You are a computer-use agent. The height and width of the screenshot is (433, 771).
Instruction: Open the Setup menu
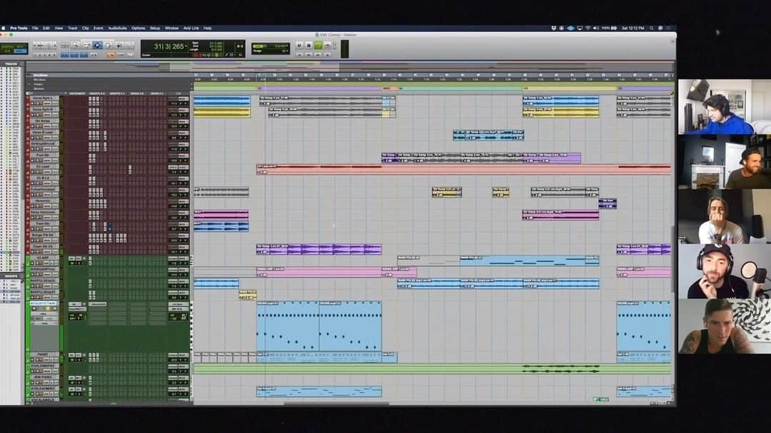pyautogui.click(x=154, y=28)
